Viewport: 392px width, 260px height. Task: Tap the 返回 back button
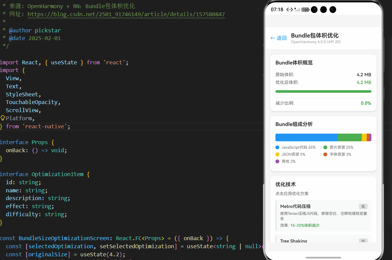tap(278, 38)
